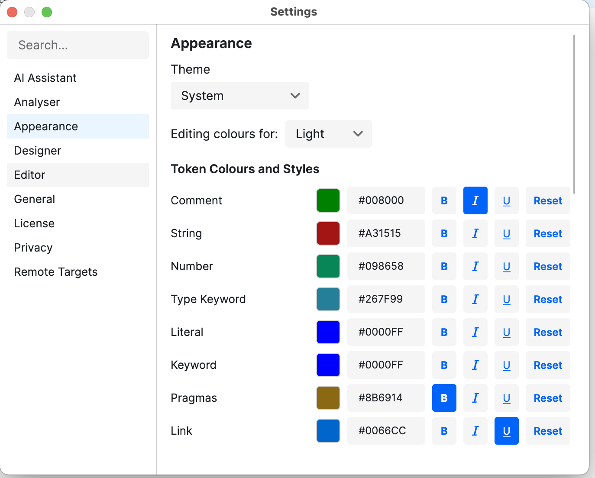Click the String hex field #A31515
The width and height of the screenshot is (595, 478).
[386, 233]
